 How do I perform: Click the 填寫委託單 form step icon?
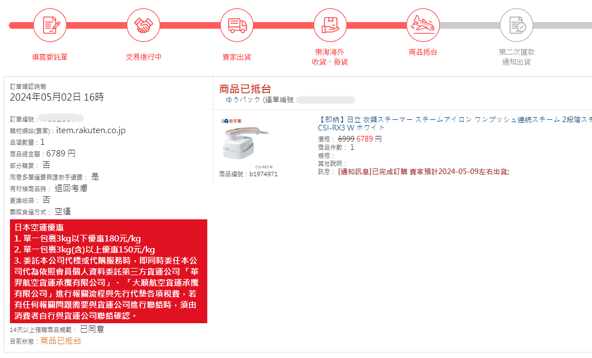click(x=50, y=25)
